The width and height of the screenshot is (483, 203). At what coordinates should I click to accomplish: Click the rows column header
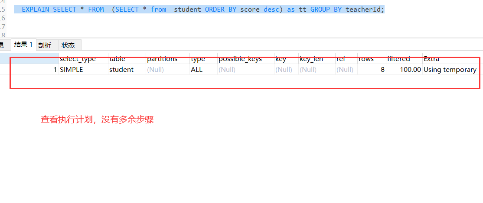[x=372, y=58]
